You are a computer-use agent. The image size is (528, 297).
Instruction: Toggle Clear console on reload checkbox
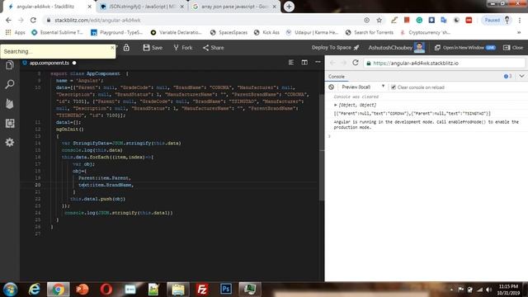pos(394,87)
